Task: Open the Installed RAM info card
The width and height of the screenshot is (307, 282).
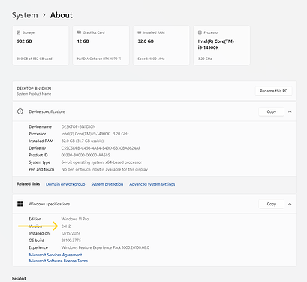Action: tap(161, 45)
